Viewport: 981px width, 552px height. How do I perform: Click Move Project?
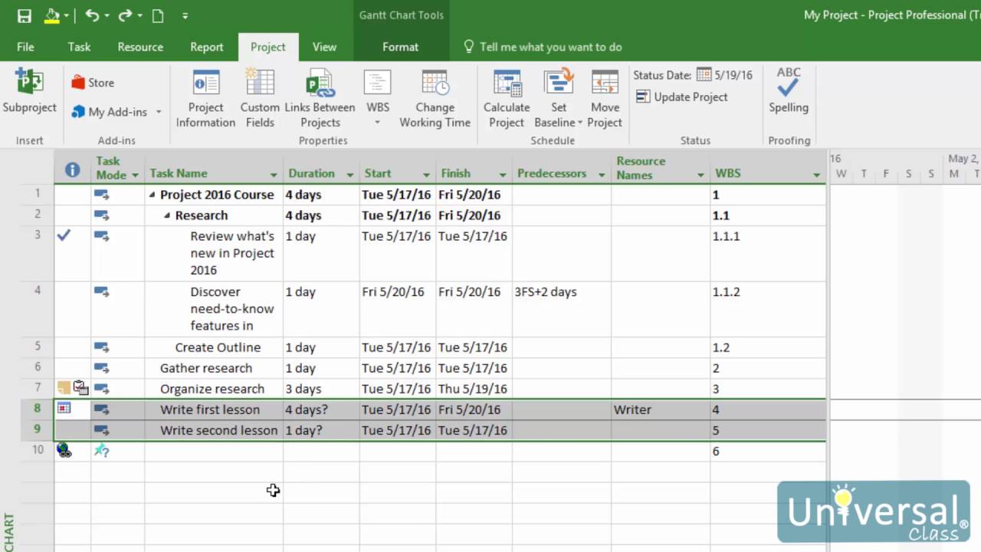click(605, 98)
